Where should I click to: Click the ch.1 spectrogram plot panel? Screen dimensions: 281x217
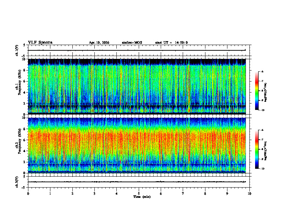(137, 87)
